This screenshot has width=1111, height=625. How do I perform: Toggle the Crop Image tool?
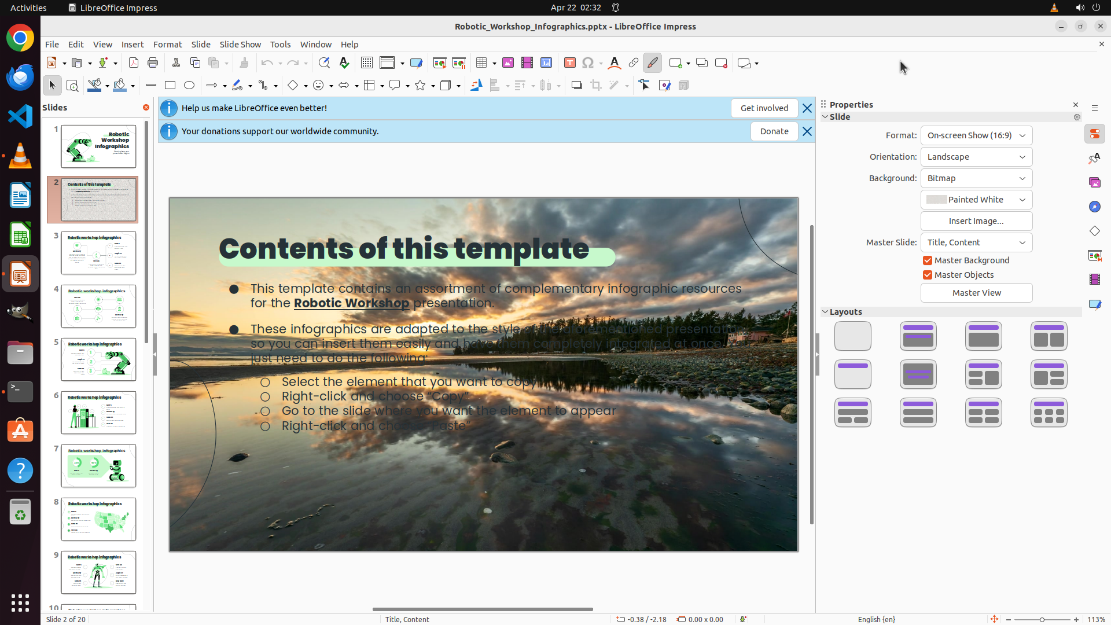(596, 86)
